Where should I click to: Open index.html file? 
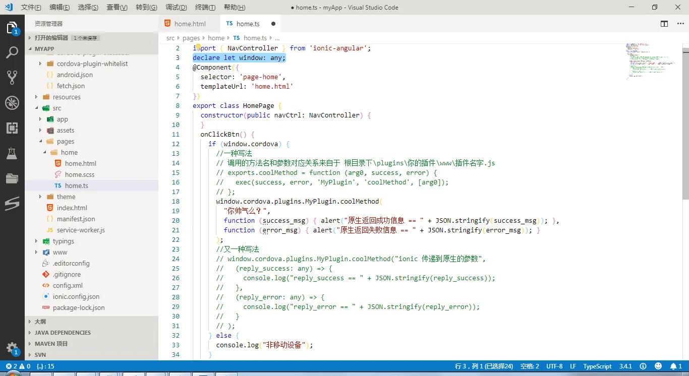coord(92,208)
